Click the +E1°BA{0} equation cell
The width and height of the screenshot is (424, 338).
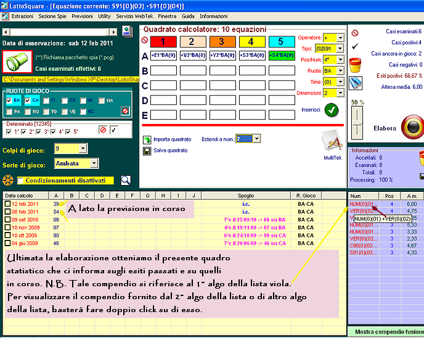point(163,56)
